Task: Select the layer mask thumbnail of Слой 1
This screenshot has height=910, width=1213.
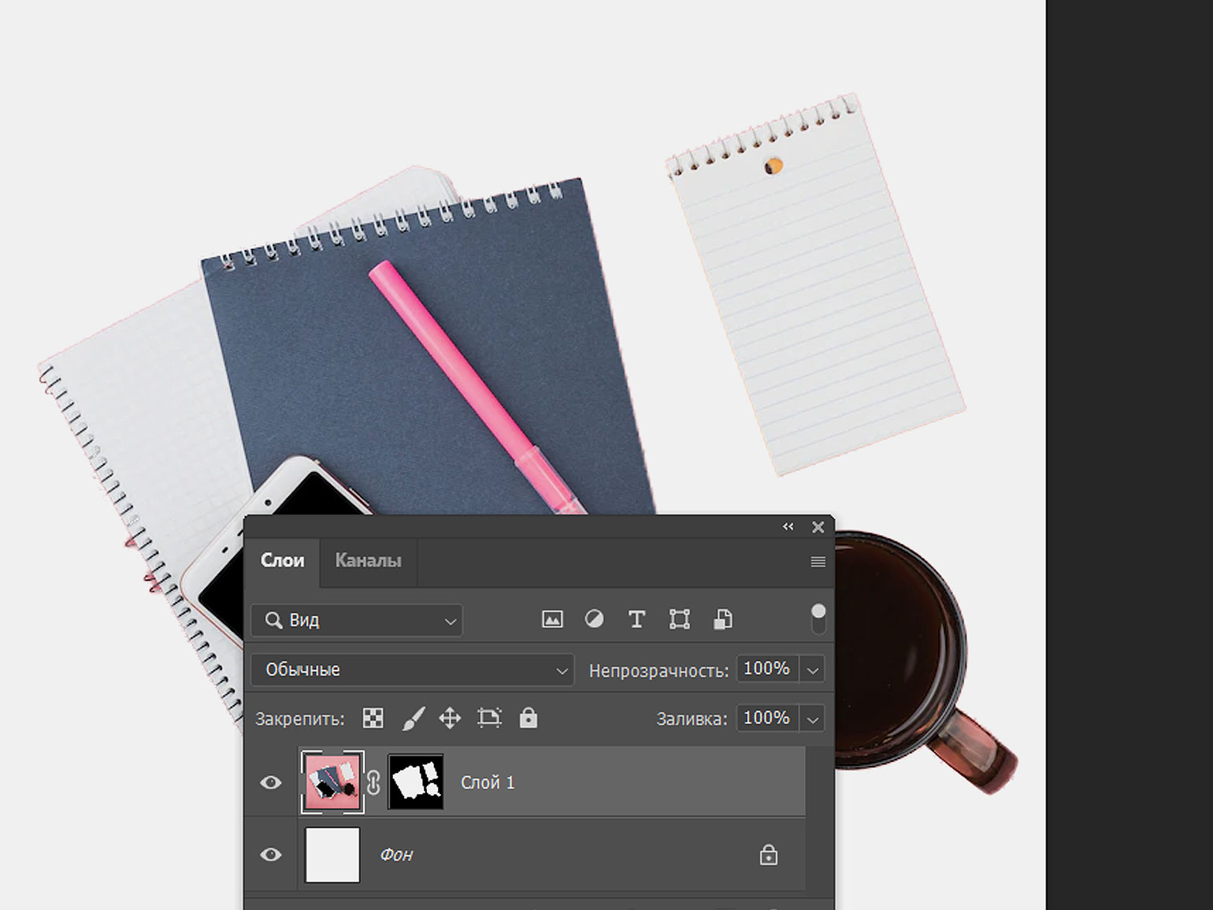Action: click(416, 782)
